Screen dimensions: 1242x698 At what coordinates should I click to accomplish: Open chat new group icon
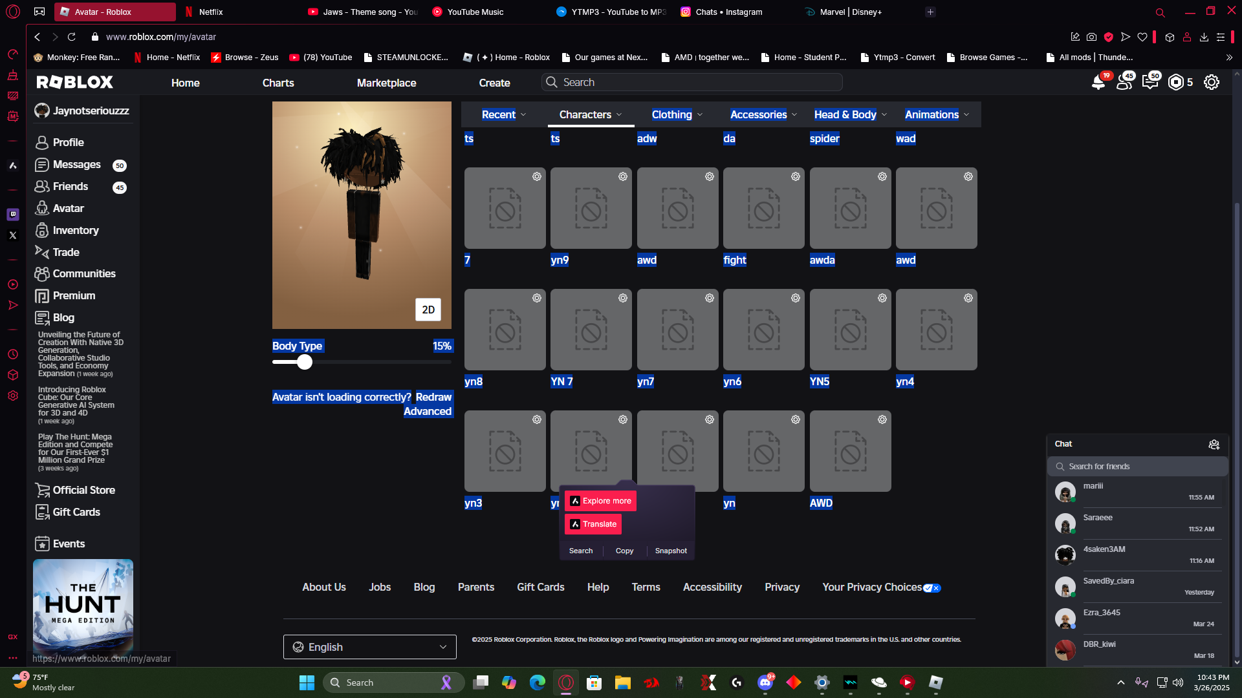1214,444
